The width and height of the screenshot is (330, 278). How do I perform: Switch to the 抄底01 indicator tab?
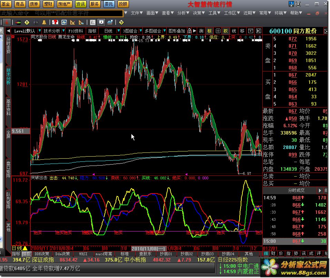tap(166, 254)
